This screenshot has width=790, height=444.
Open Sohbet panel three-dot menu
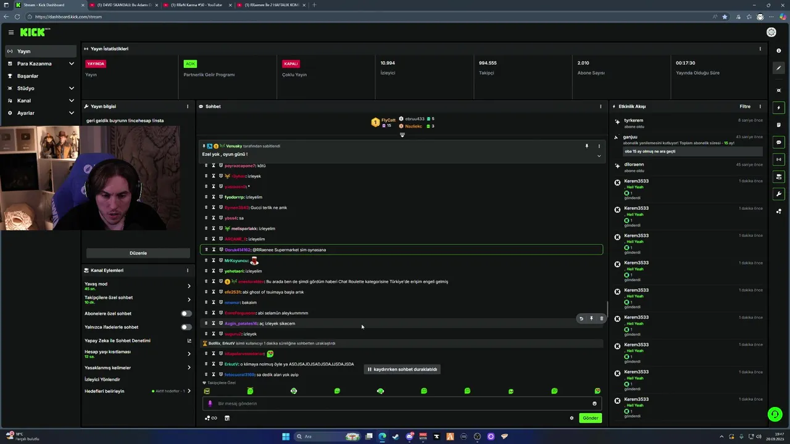click(x=601, y=106)
